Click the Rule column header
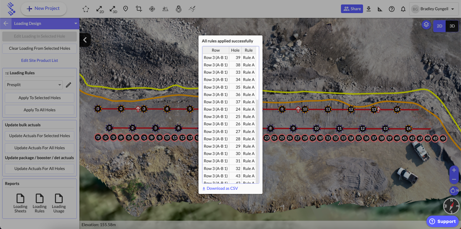Image resolution: width=461 pixels, height=229 pixels. (249, 50)
